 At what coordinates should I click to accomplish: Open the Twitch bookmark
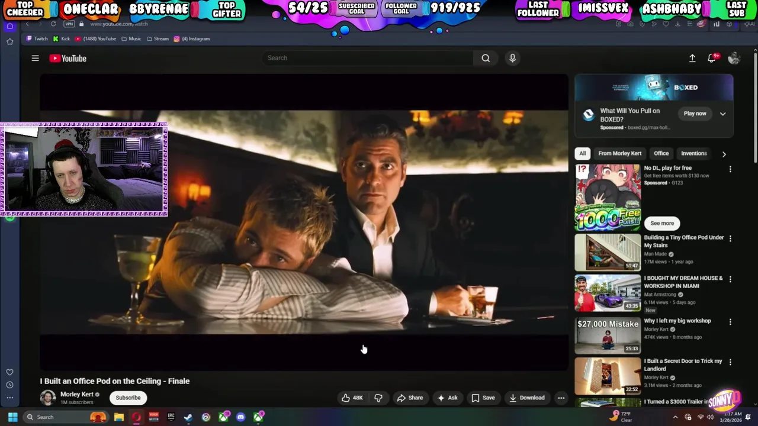tap(37, 38)
